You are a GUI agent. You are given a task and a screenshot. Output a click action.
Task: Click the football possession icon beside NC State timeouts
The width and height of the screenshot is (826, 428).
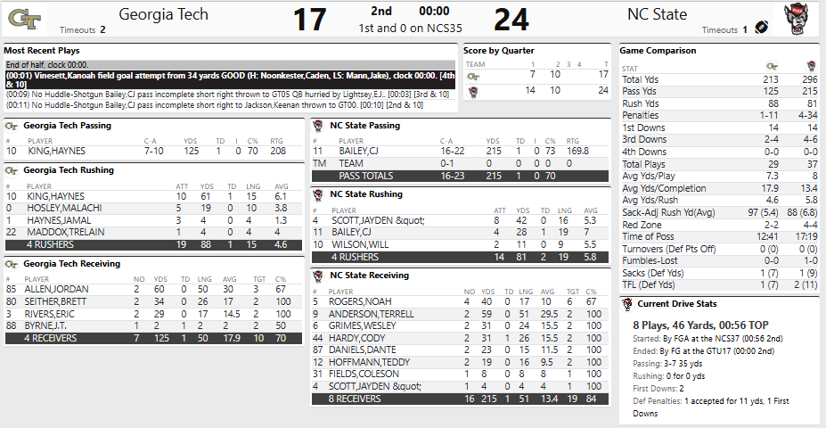[x=762, y=28]
